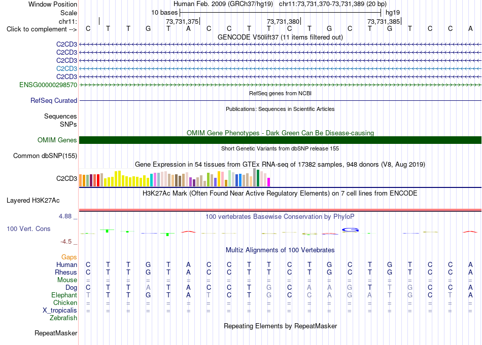Click "Multiz Alignments of 100 Vertebrates" title
This screenshot has height=345, width=482.
click(x=280, y=250)
